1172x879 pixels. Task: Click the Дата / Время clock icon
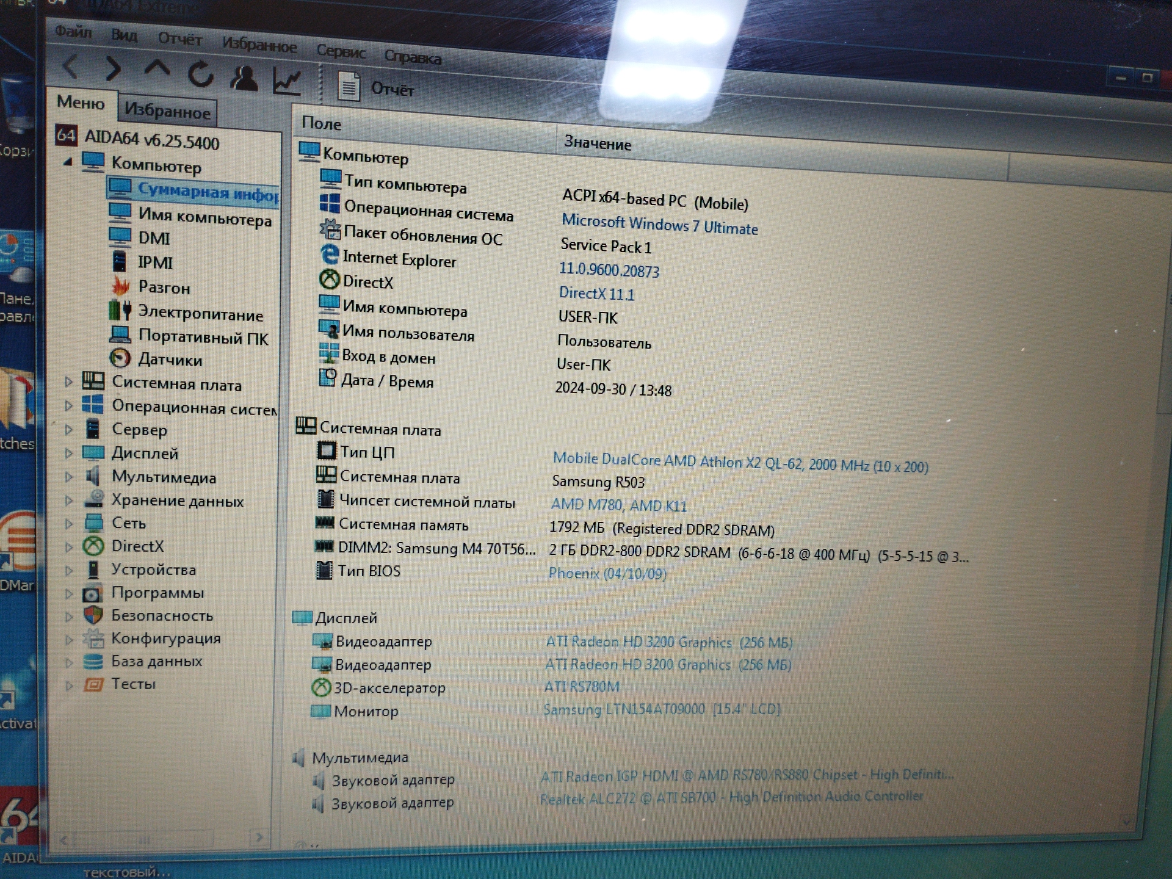coord(327,378)
